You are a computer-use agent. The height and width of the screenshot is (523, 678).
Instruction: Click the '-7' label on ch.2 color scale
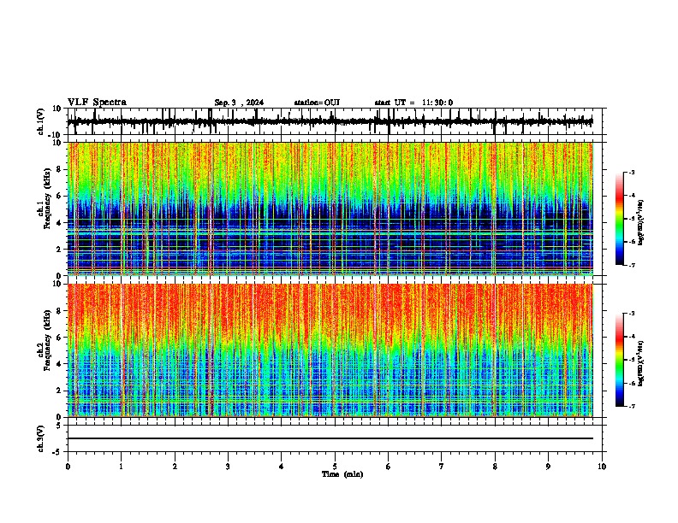[x=632, y=406]
